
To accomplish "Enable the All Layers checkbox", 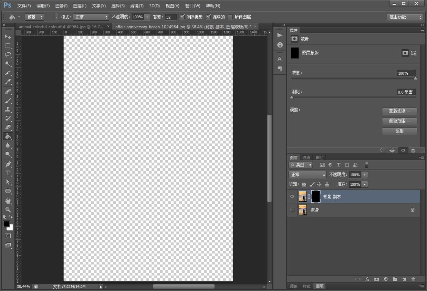I will click(x=230, y=17).
